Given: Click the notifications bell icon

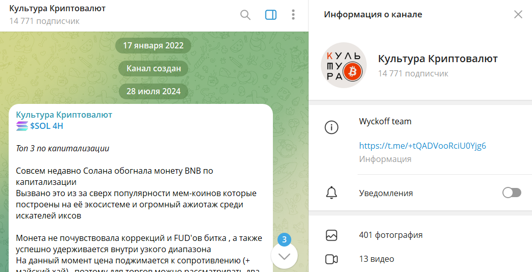Looking at the screenshot, I should click(x=332, y=193).
